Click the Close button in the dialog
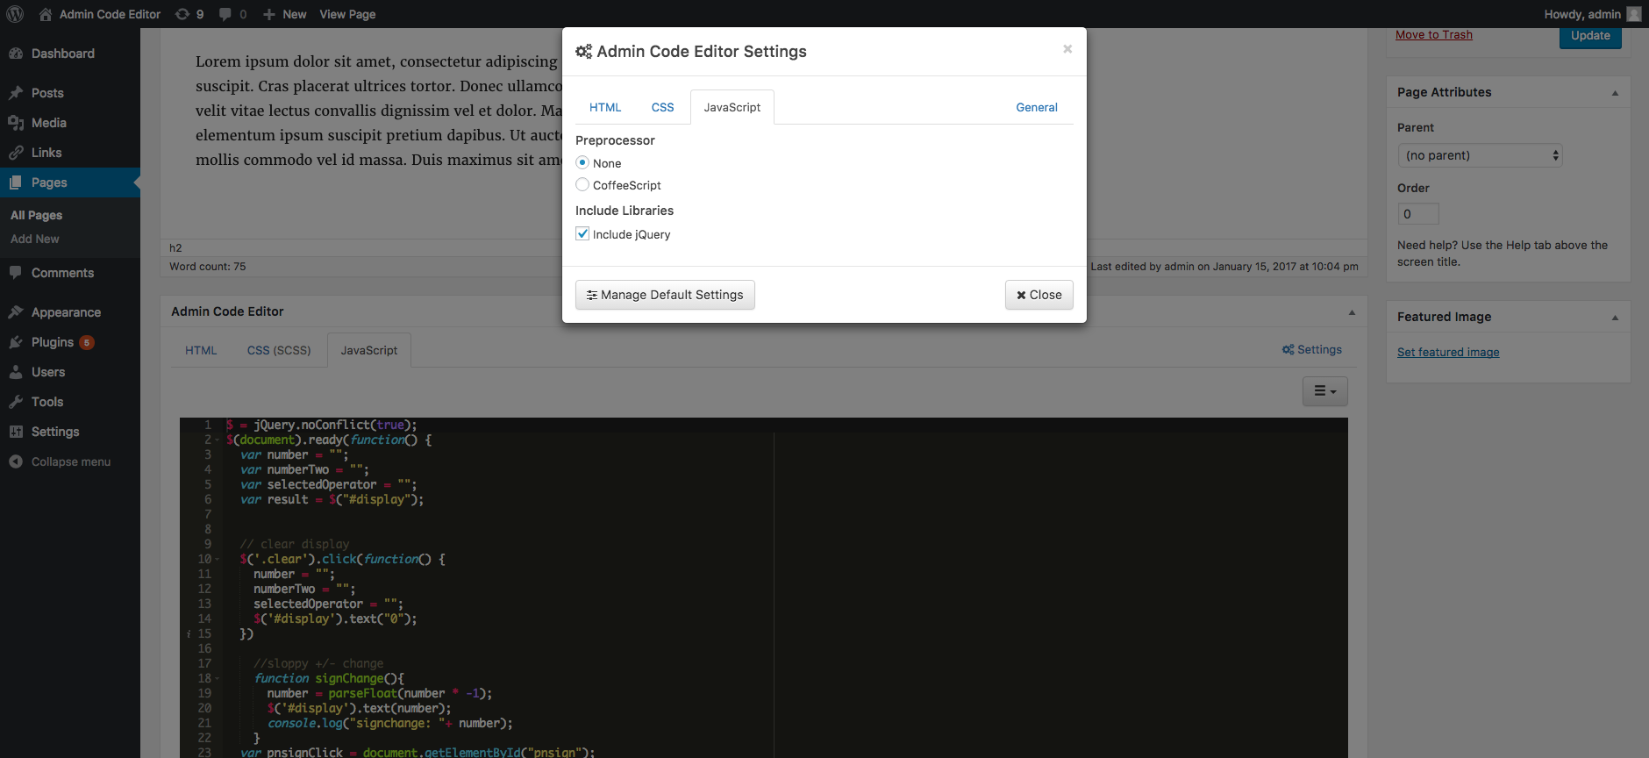This screenshot has height=758, width=1649. click(1039, 295)
